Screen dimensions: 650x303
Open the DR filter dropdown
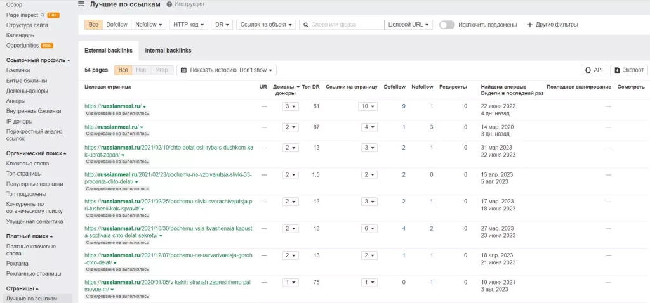[222, 25]
